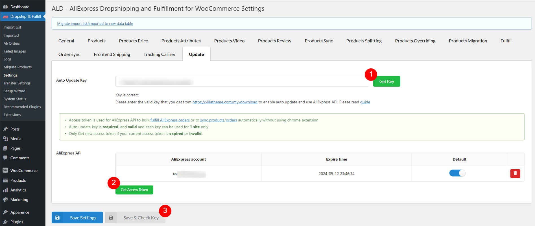Click the Media icon in sidebar
535x226 pixels.
coord(5,139)
